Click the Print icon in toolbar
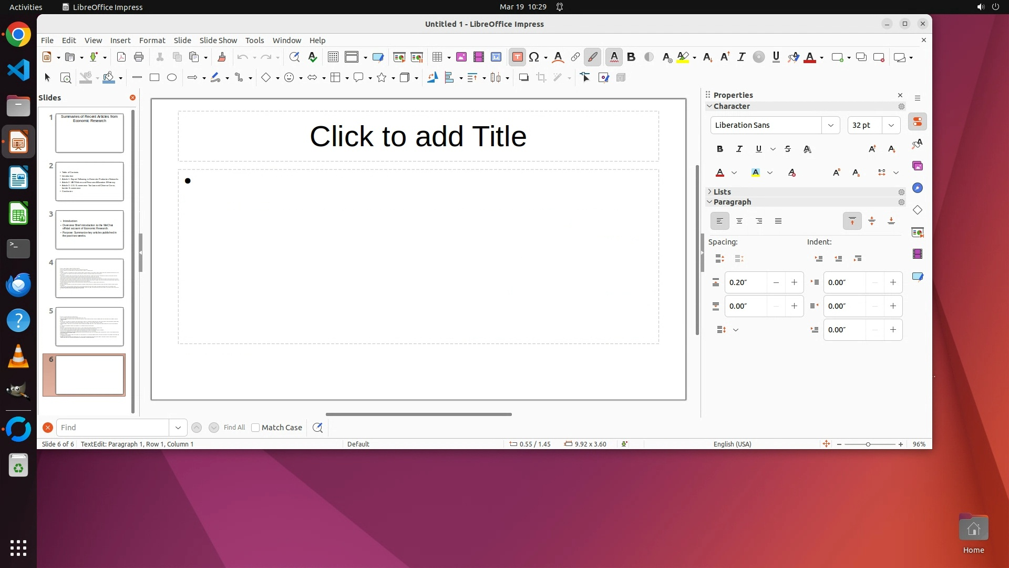 (x=139, y=57)
